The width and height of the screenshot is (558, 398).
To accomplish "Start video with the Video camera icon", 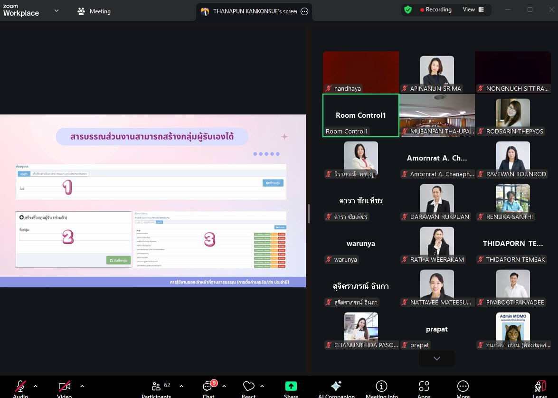I will point(65,386).
